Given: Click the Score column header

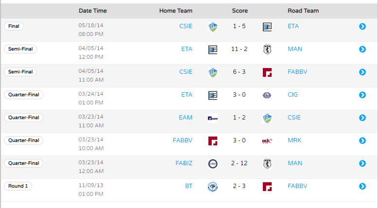Looking at the screenshot, I should [x=240, y=11].
